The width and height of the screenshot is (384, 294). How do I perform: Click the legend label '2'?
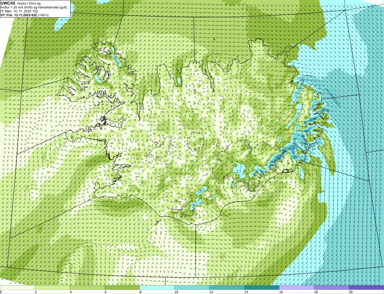[36, 292]
